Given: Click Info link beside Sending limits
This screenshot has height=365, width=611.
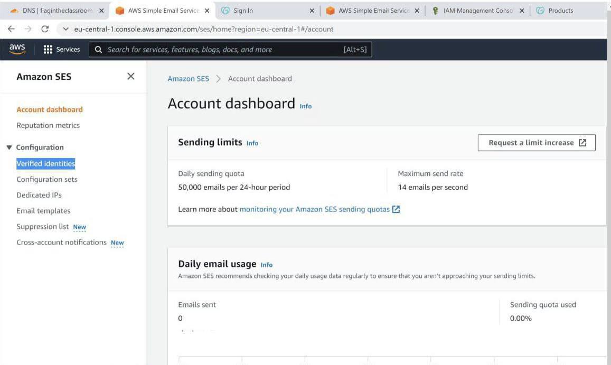Looking at the screenshot, I should point(252,143).
